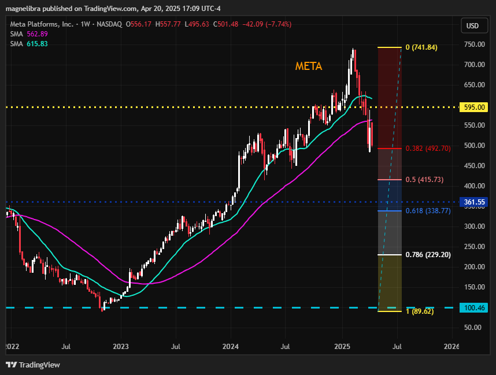Click the 2023 label on time axis
Viewport: 496px width, 375px height.
pos(121,347)
